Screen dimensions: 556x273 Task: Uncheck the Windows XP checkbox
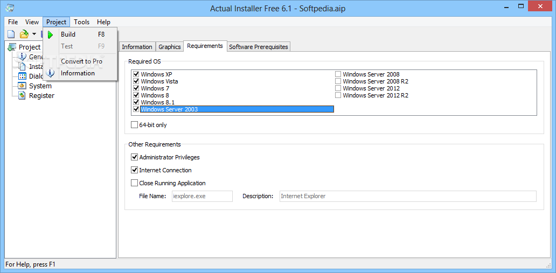[136, 74]
